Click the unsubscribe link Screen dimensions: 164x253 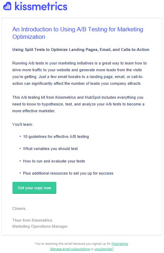tap(104, 249)
